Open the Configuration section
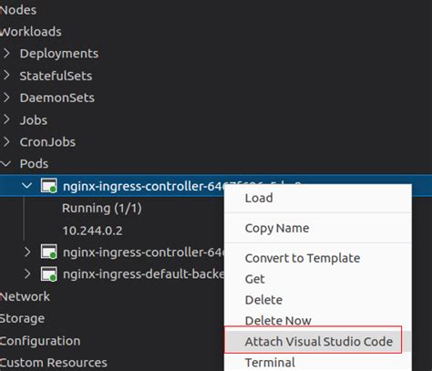This screenshot has width=432, height=371. pyautogui.click(x=40, y=341)
